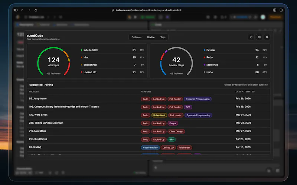Viewport: 297px width, 185px height.
Task: Click the REASONS column header
Action: (x=146, y=92)
